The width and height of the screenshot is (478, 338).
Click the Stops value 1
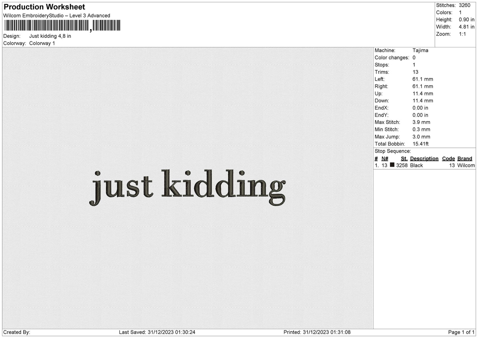(x=414, y=65)
